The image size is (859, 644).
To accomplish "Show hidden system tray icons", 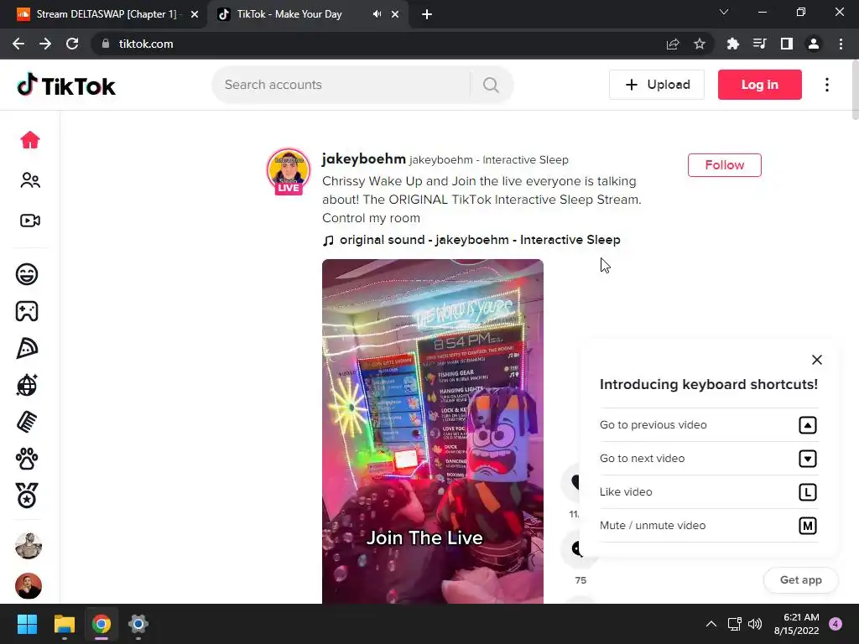I will (711, 624).
